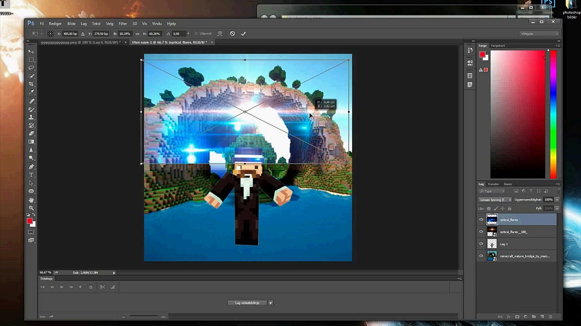Select the Ellipse shape tool

(x=31, y=191)
